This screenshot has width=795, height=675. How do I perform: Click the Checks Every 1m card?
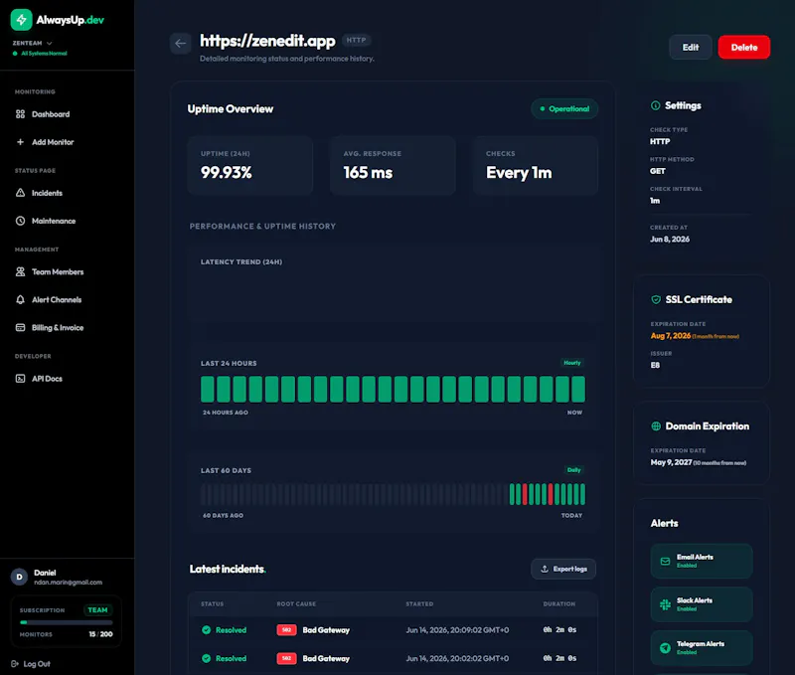point(536,165)
